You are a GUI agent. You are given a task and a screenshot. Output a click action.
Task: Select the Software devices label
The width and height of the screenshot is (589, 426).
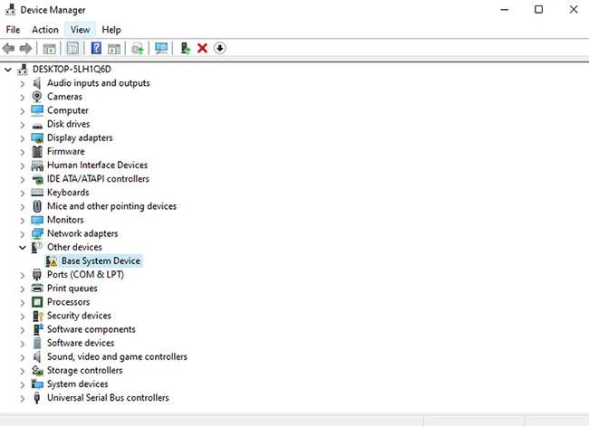pyautogui.click(x=81, y=343)
